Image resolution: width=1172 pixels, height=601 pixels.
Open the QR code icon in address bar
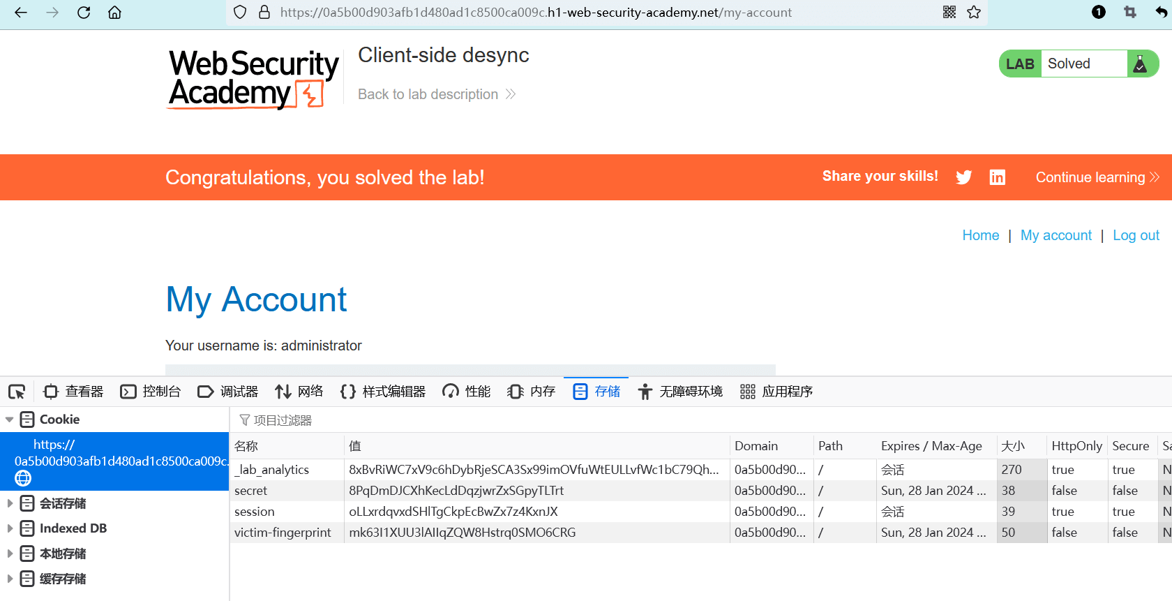coord(949,13)
